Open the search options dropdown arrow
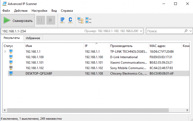 [190, 31]
